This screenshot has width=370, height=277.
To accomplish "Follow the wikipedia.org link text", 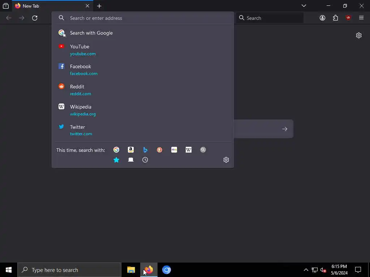I will pos(83,114).
